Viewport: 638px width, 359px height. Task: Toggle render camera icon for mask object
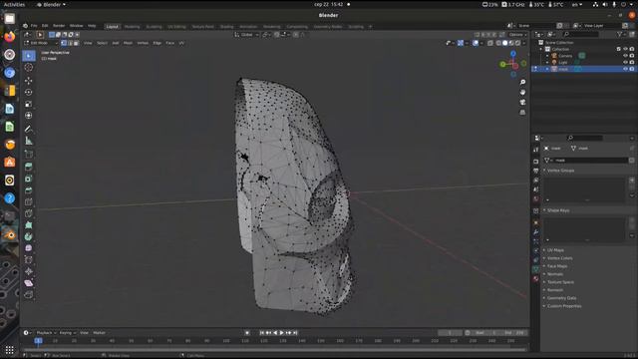coord(632,69)
